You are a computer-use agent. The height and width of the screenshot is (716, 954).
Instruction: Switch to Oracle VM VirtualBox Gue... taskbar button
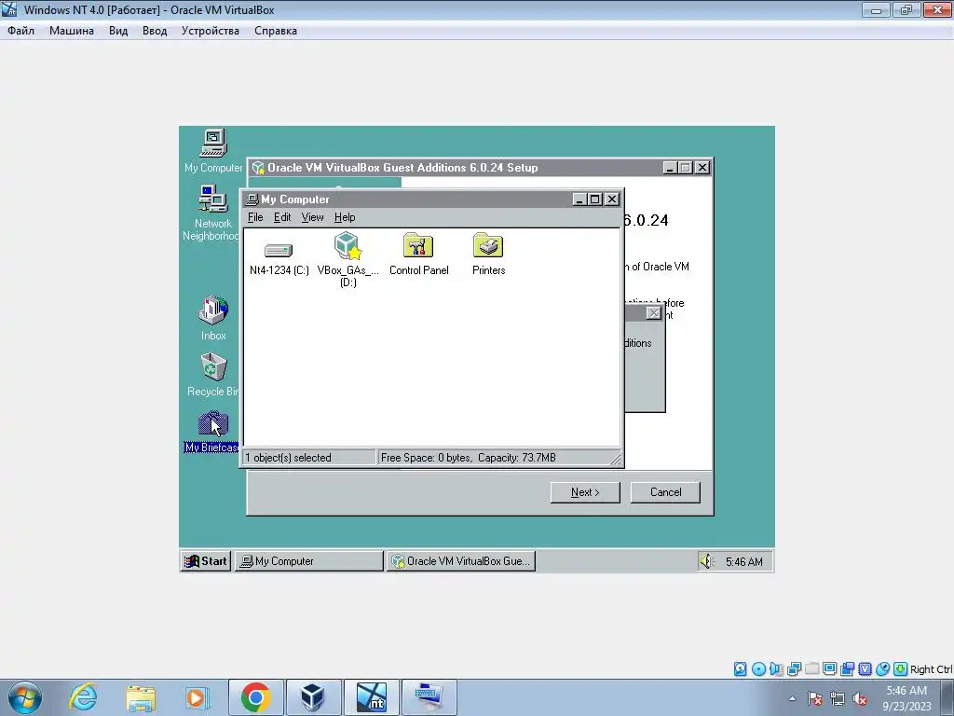point(460,560)
